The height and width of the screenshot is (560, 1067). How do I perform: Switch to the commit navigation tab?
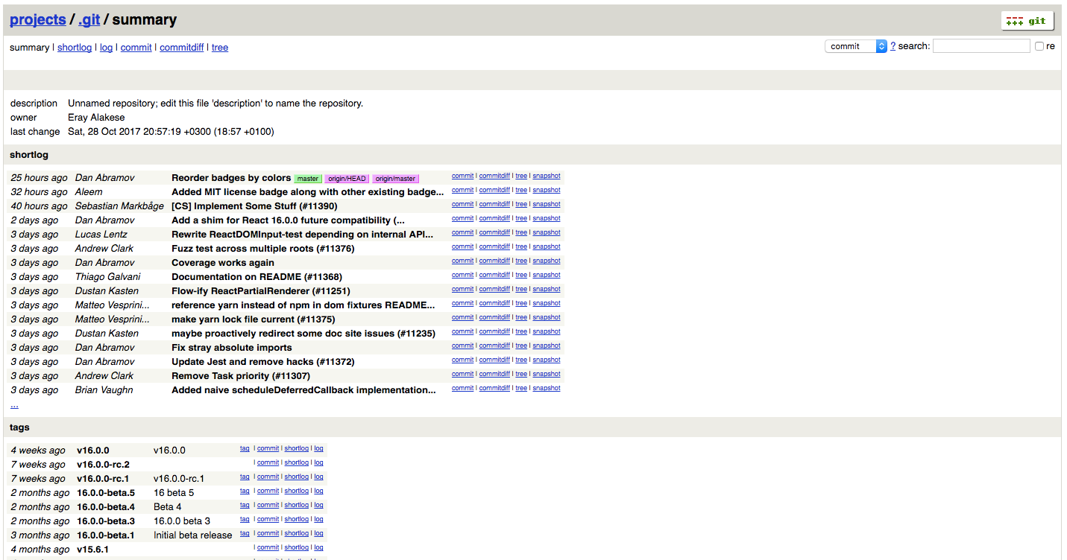(136, 48)
